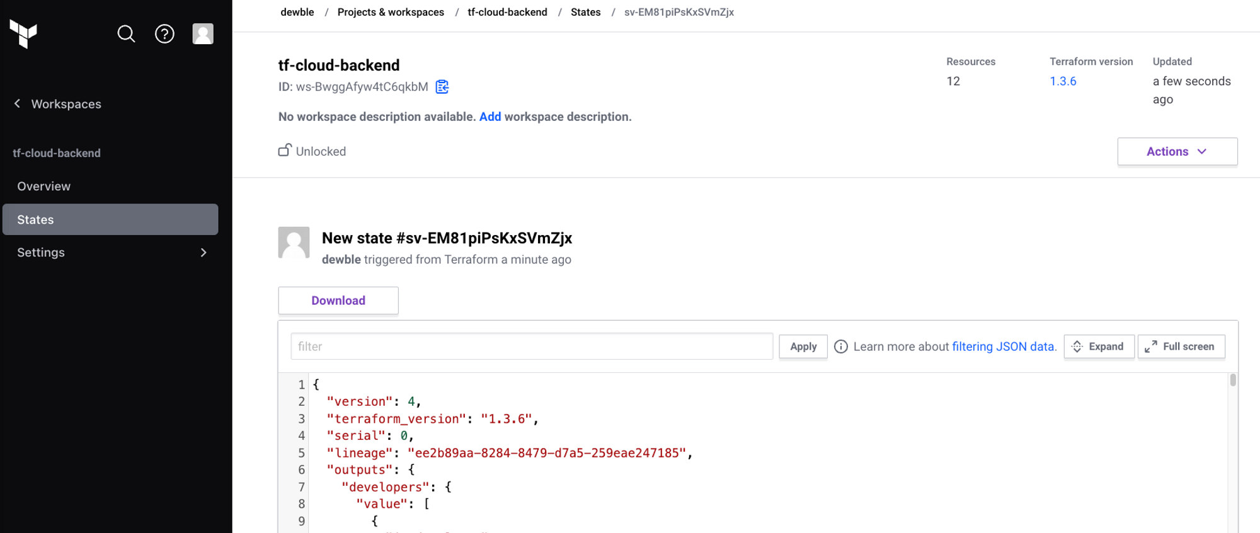1260x533 pixels.
Task: Expand the Settings submenu chevron
Action: coord(203,252)
